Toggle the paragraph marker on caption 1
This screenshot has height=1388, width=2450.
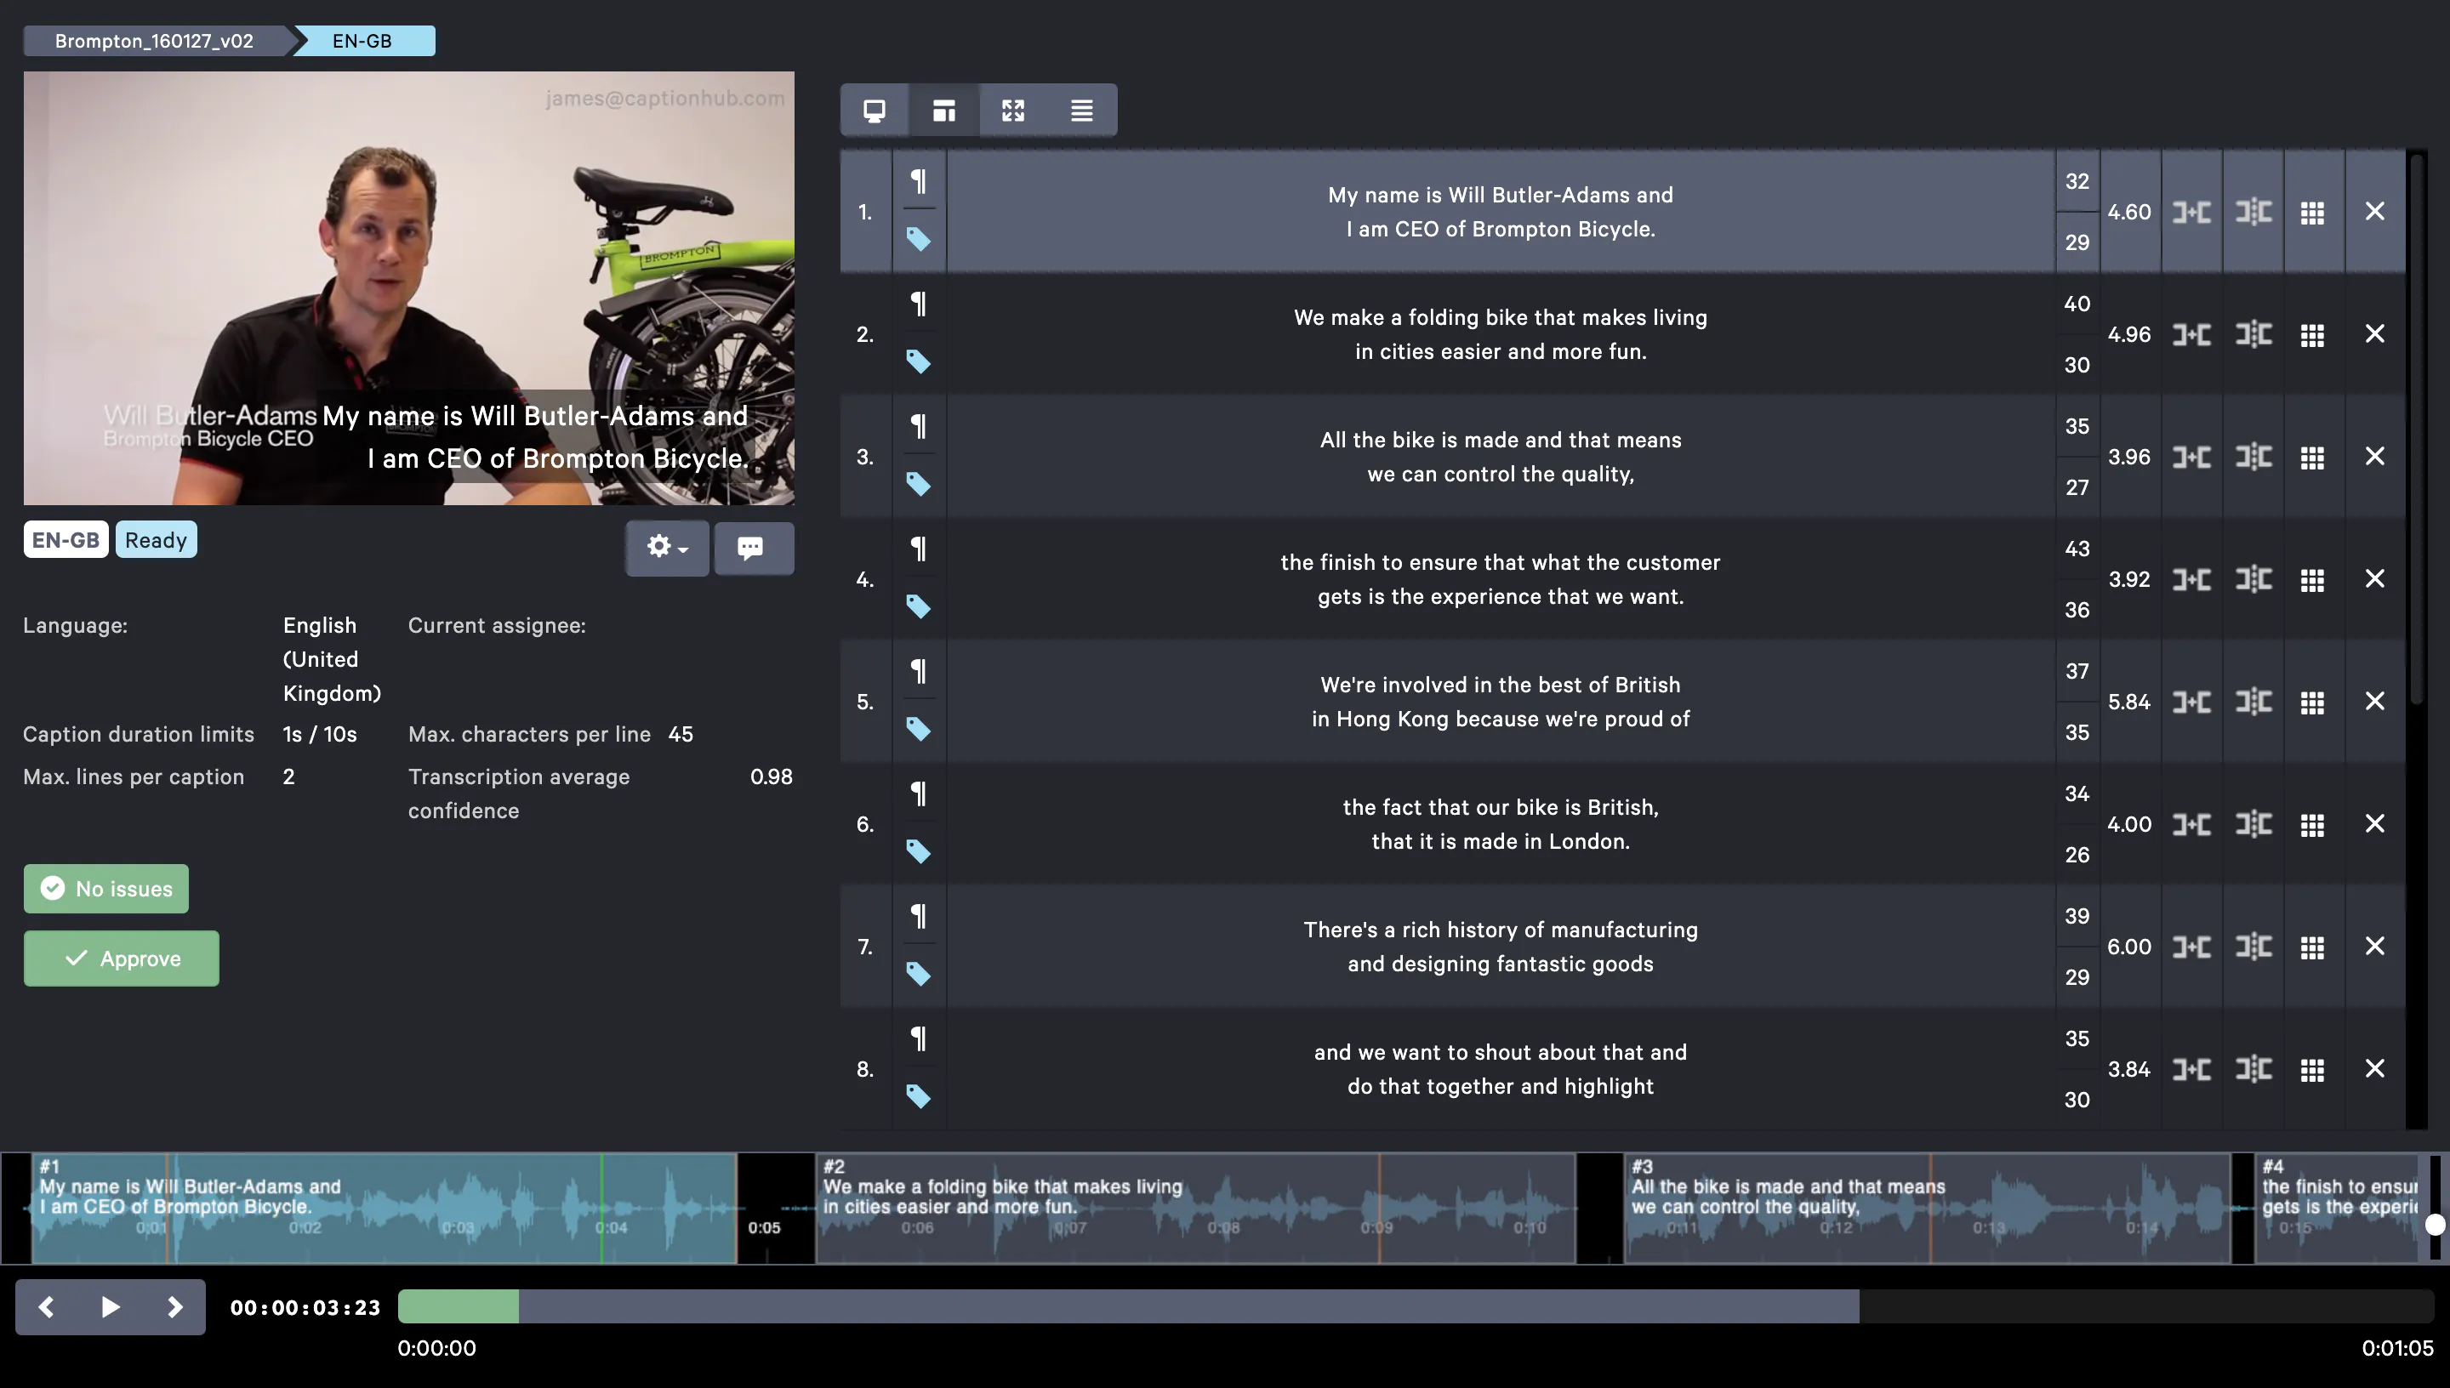pos(918,180)
